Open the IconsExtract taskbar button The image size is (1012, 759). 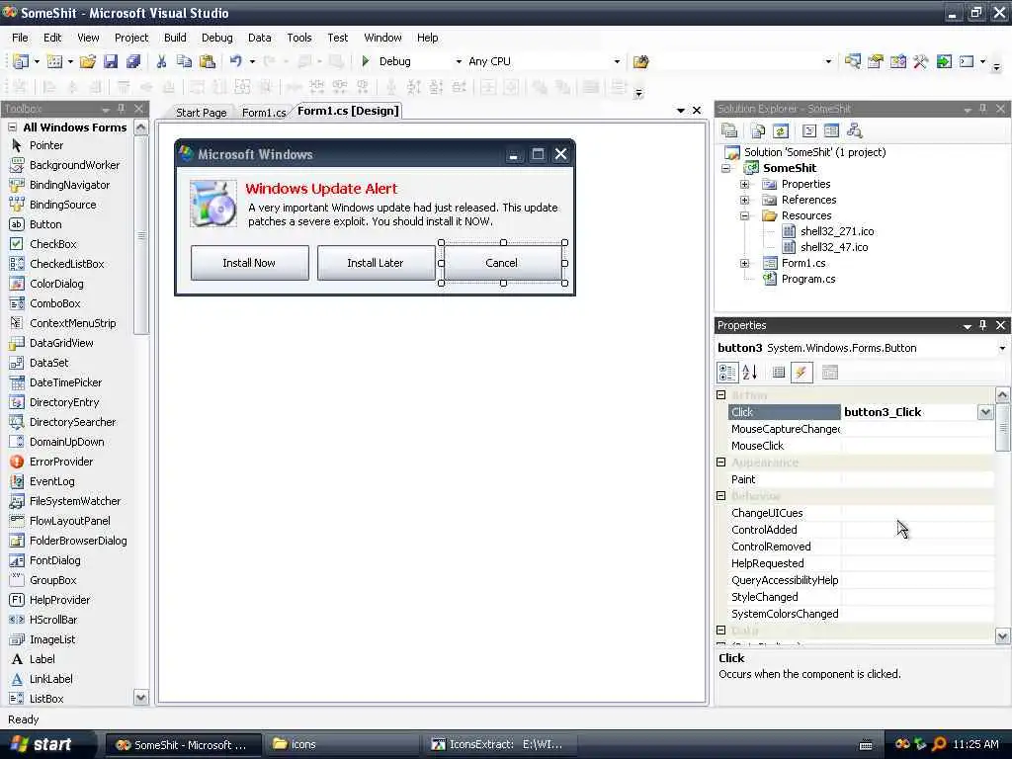(499, 745)
